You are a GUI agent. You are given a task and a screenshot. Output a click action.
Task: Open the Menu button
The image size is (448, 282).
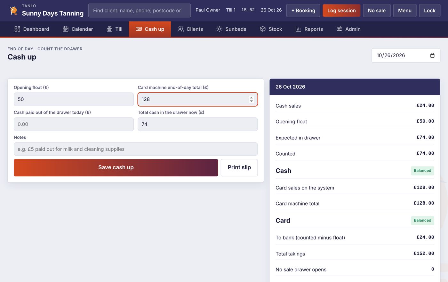(405, 11)
